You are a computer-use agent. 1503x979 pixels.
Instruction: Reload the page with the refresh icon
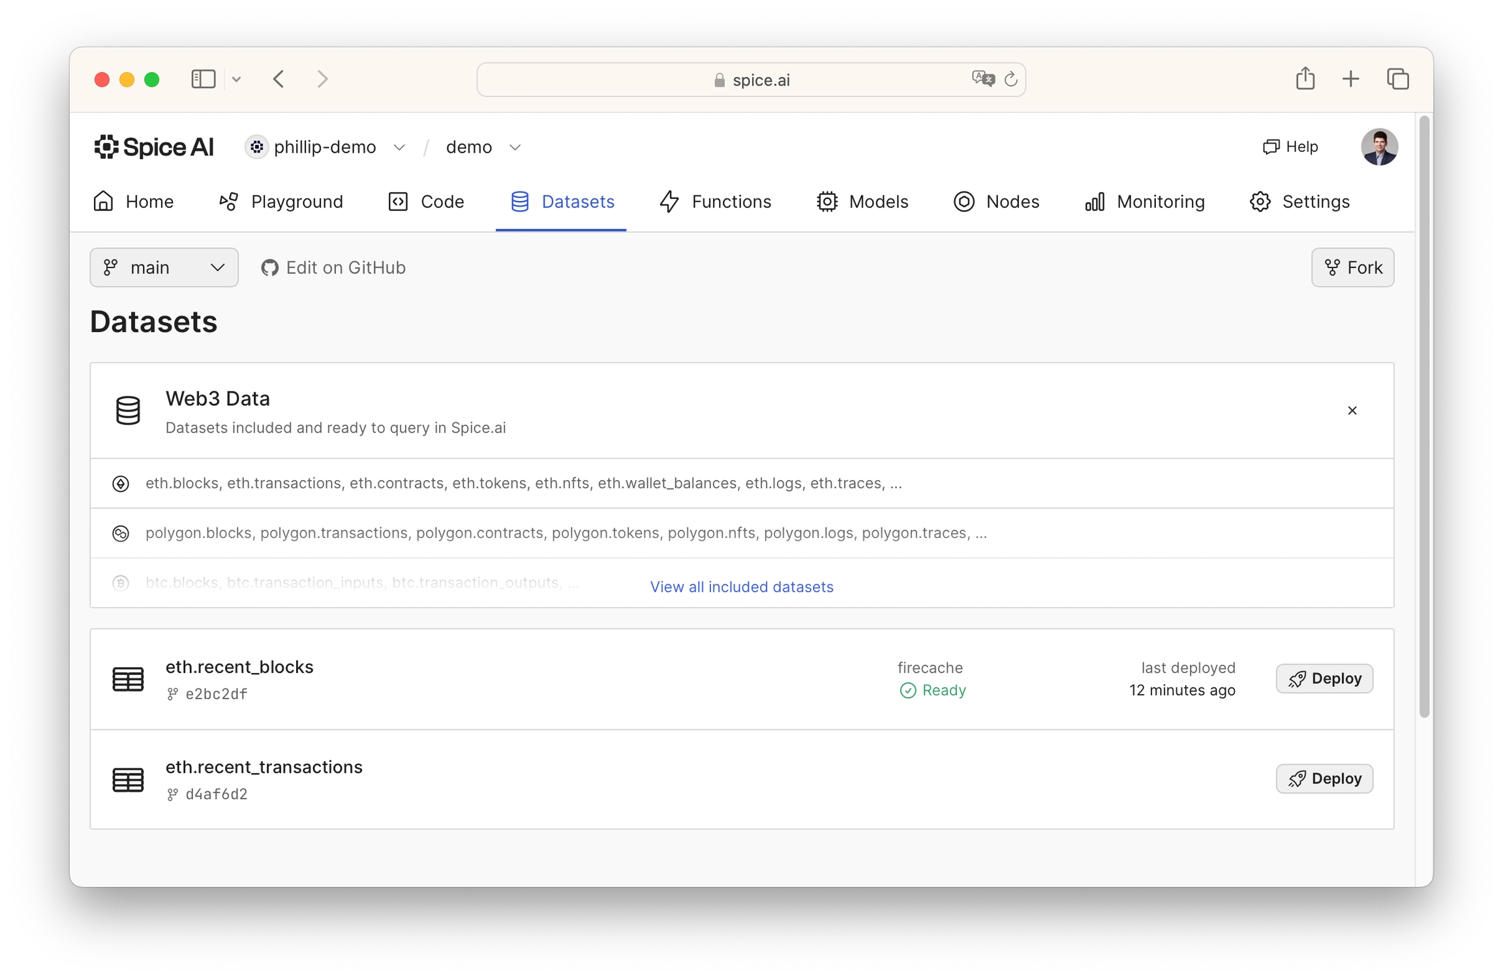[x=1010, y=80]
